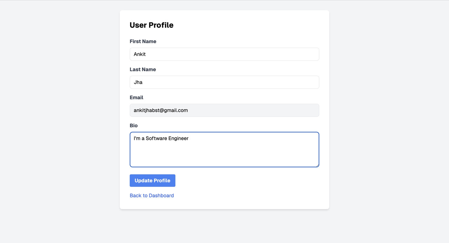
Task: Select the "Email" field label
Action: click(x=136, y=97)
